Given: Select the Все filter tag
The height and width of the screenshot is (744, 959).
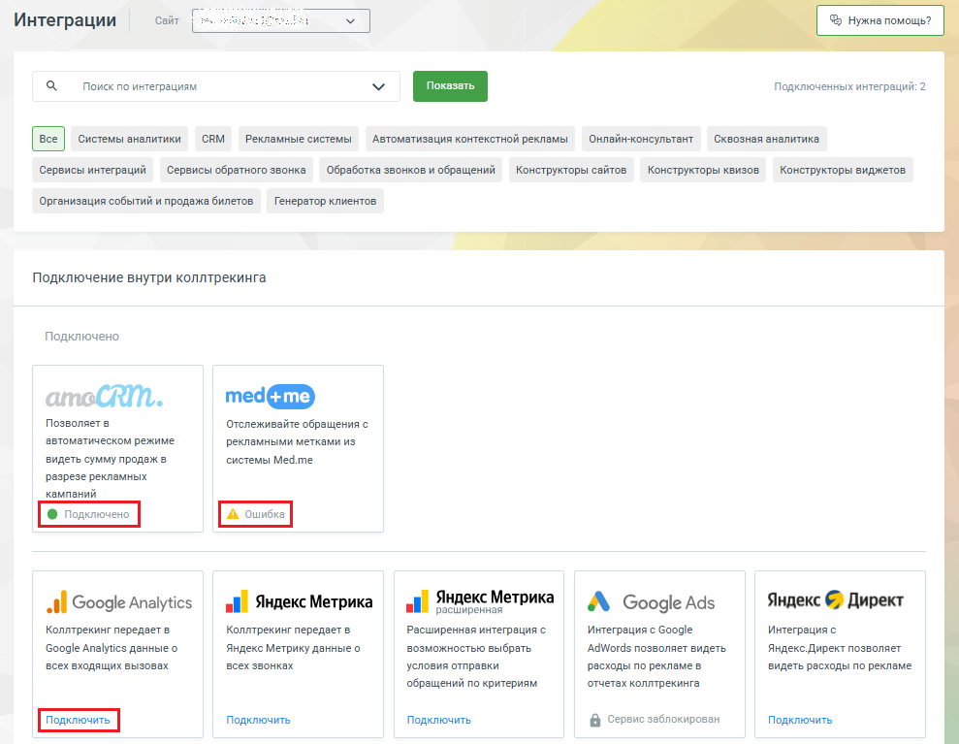Looking at the screenshot, I should [48, 139].
